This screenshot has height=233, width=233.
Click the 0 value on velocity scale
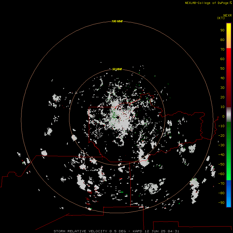pyautogui.click(x=223, y=116)
